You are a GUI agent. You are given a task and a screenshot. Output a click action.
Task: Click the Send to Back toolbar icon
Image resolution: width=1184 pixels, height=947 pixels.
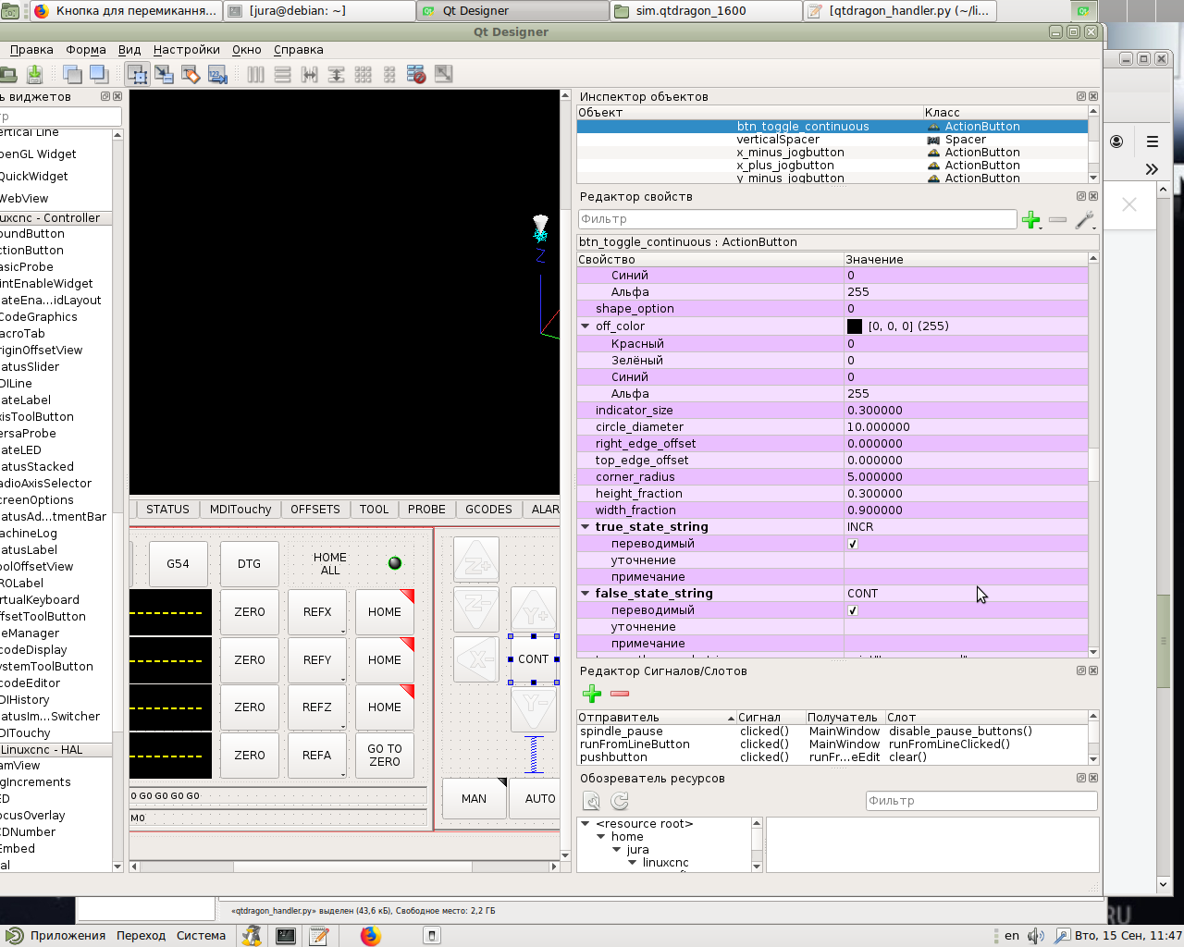click(72, 74)
